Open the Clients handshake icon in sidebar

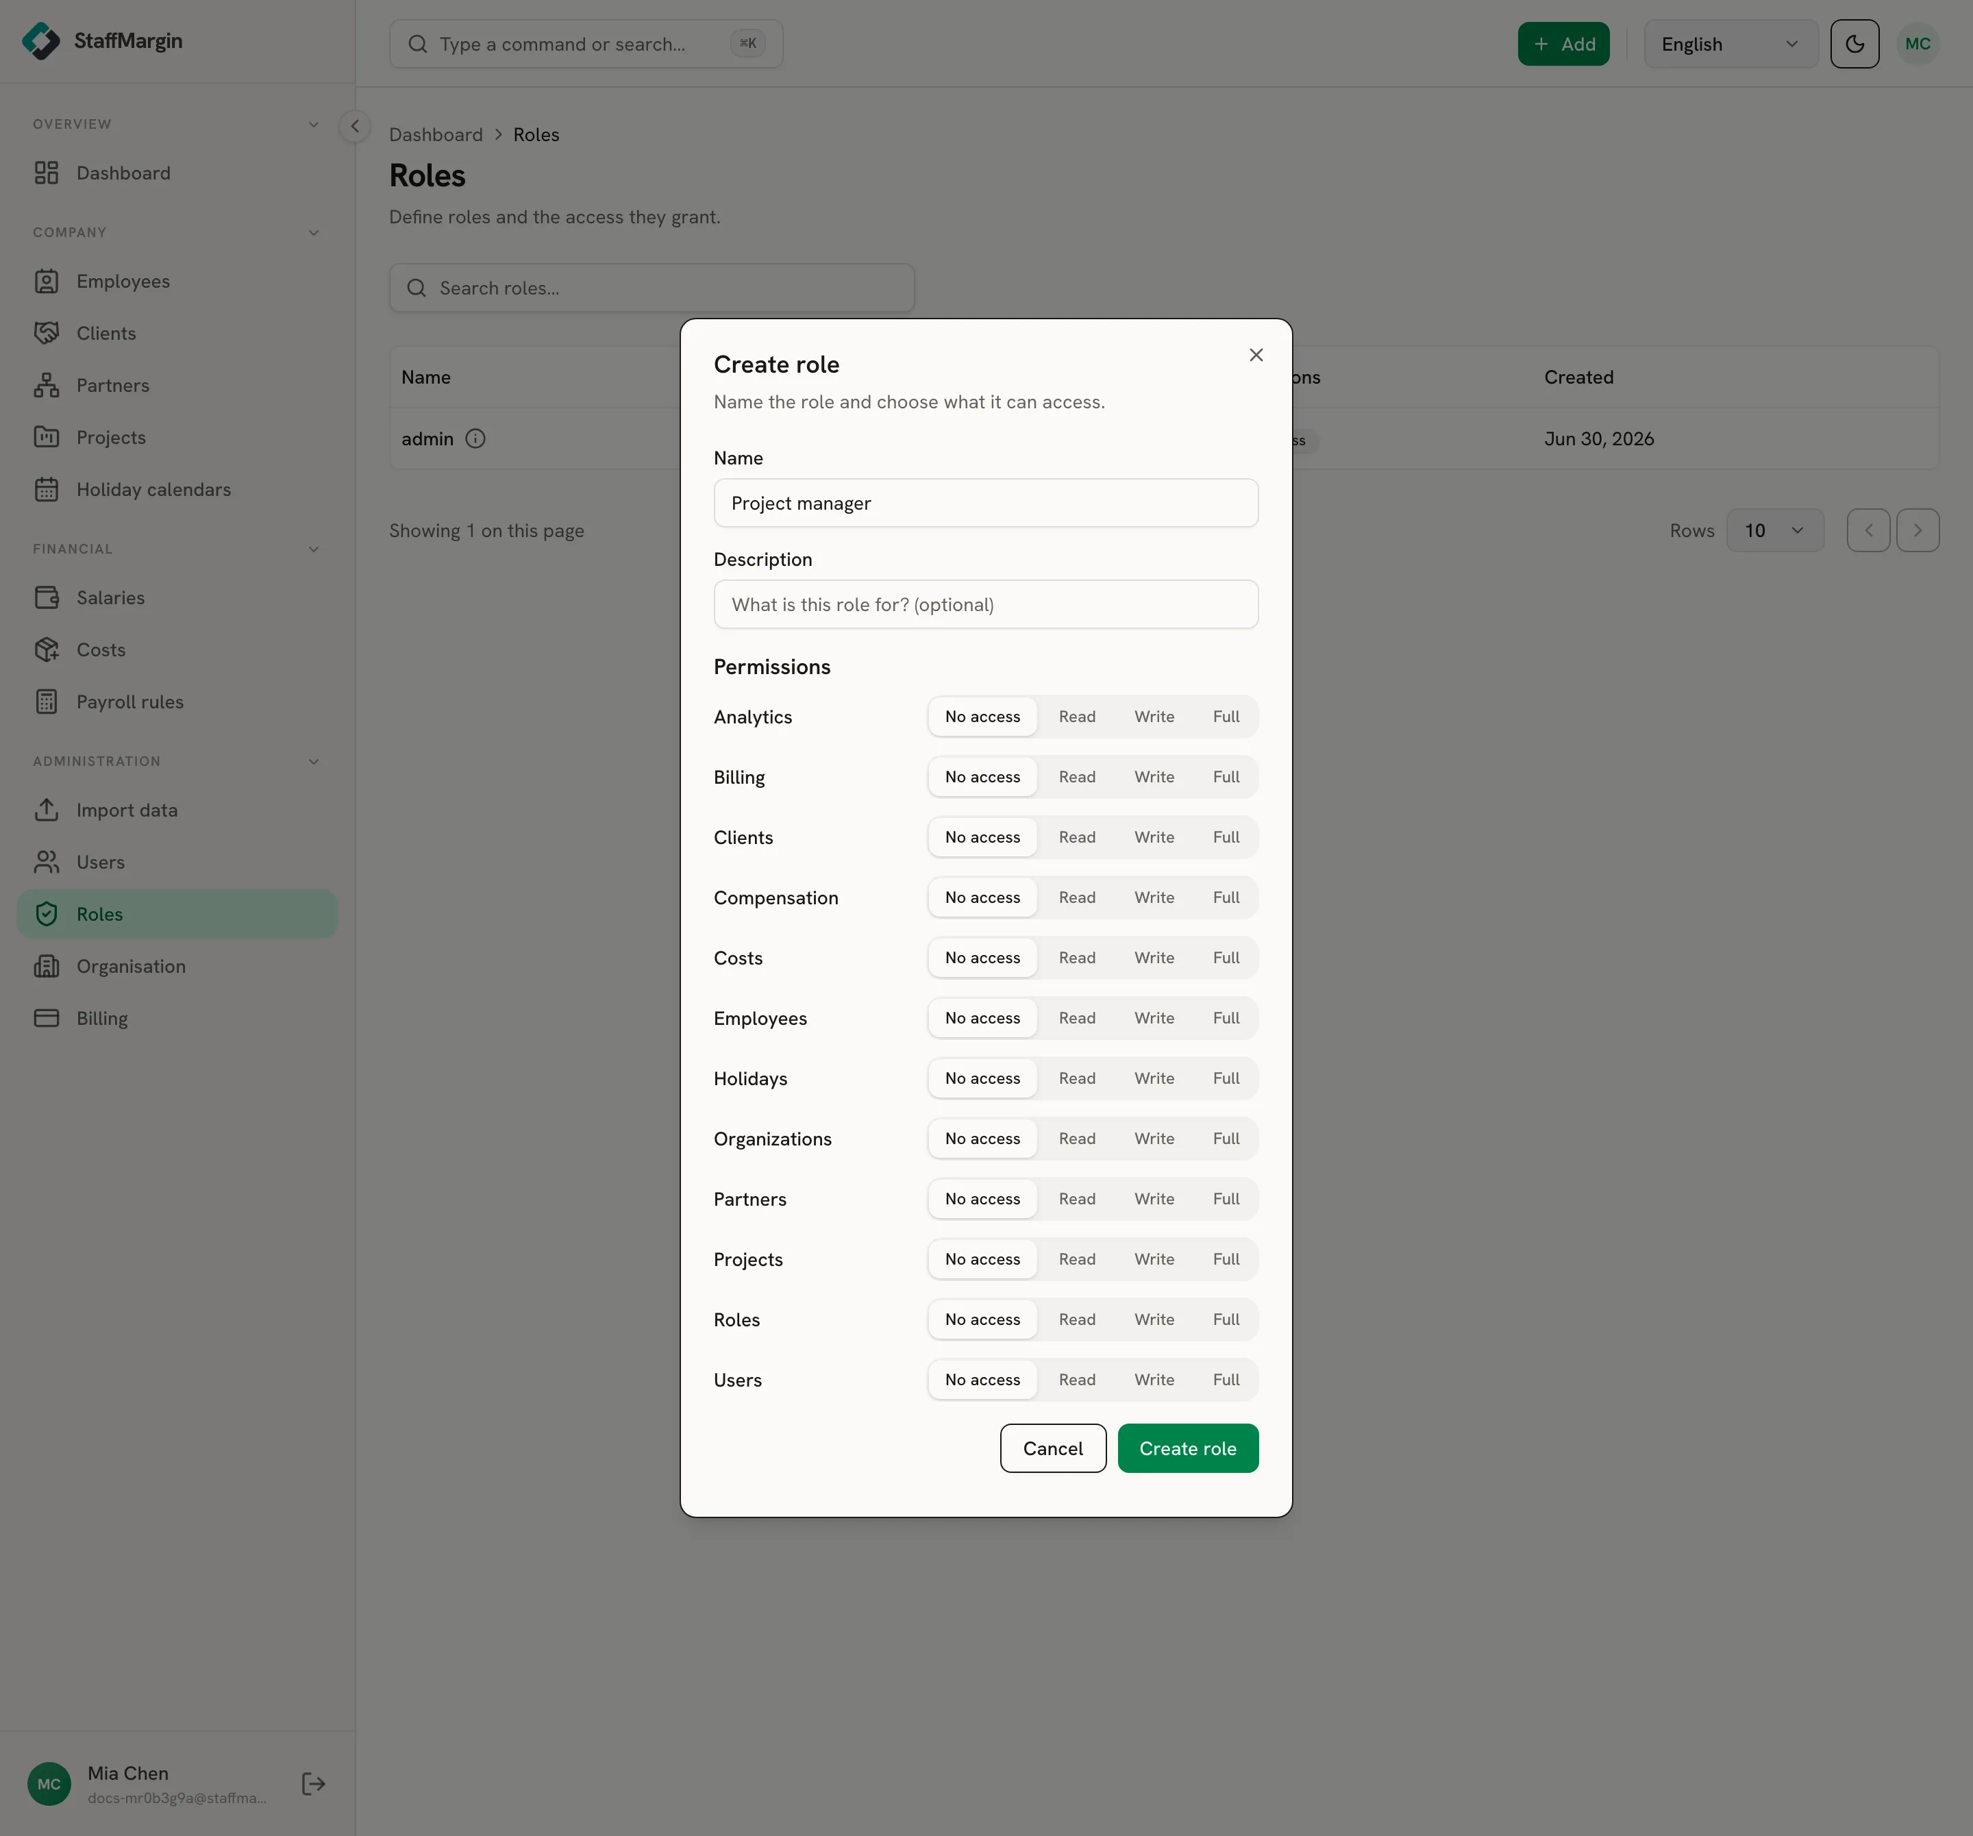coord(47,334)
